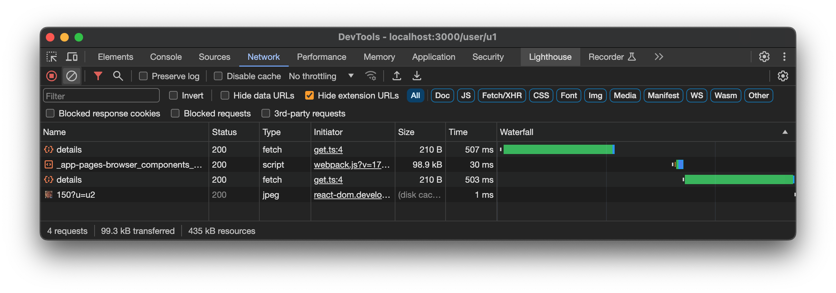Click the import HAR upload icon
The image size is (836, 293).
(x=397, y=76)
